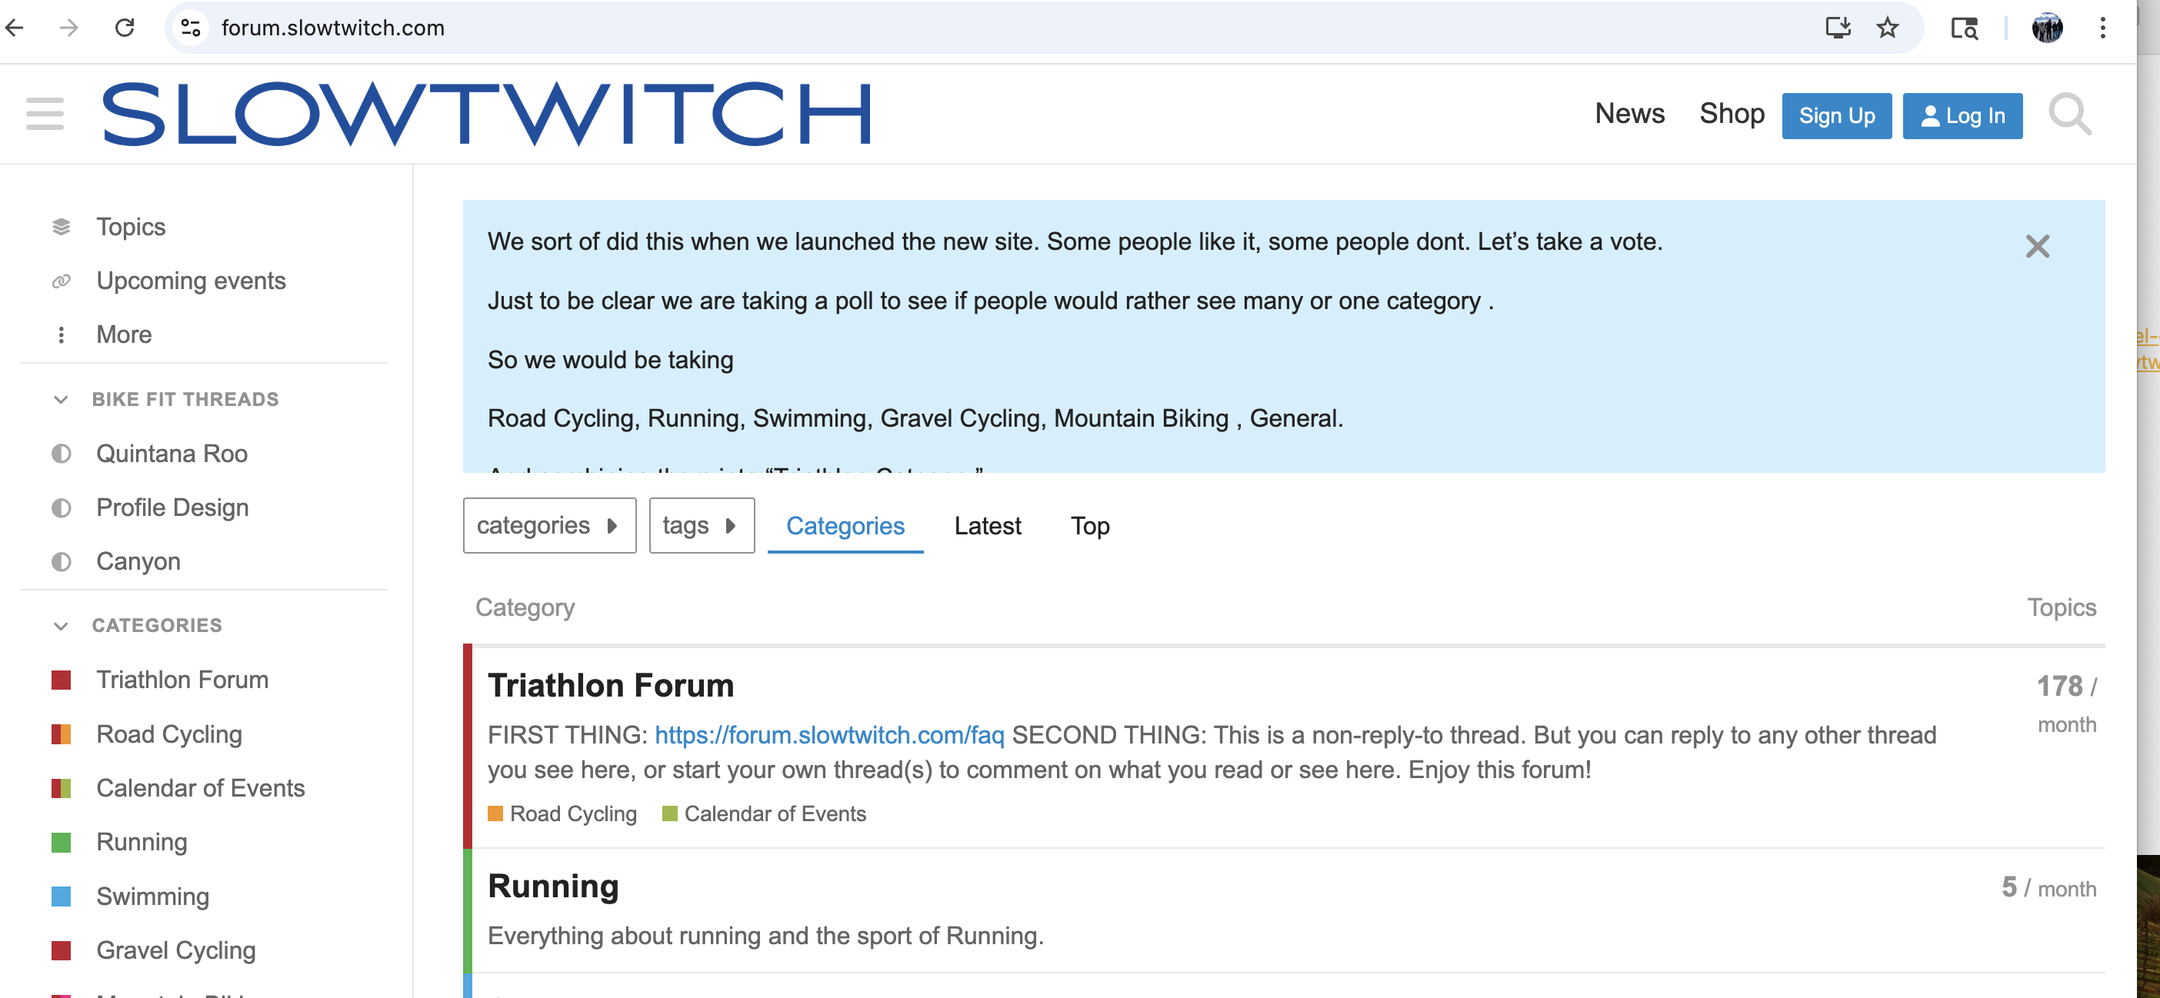Expand the More sidebar item
The image size is (2160, 998).
pyautogui.click(x=123, y=334)
